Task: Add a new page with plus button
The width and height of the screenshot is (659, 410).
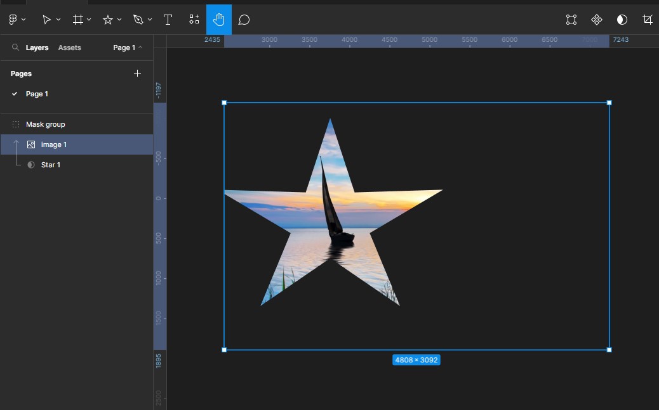Action: pyautogui.click(x=137, y=74)
